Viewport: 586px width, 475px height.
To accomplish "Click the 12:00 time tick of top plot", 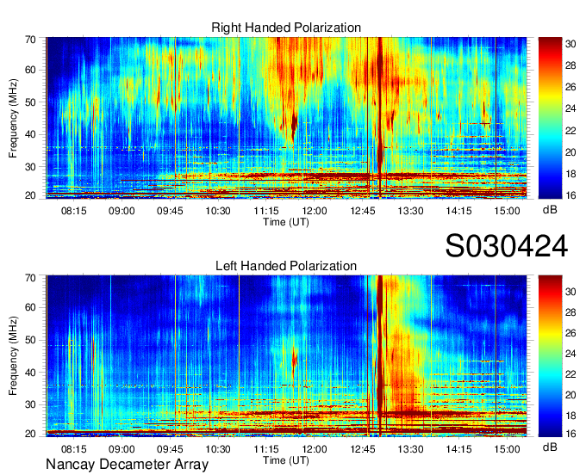I will click(x=315, y=211).
